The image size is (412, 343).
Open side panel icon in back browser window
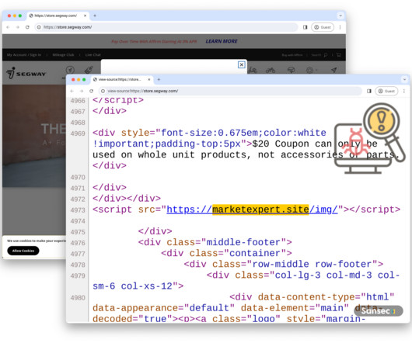pos(305,27)
